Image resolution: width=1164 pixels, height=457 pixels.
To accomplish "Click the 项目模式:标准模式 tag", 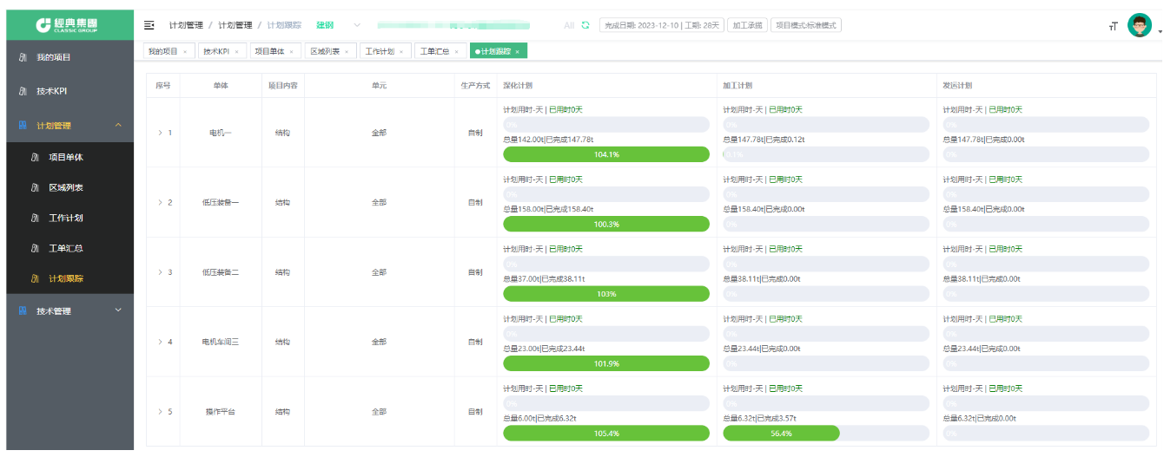I will (805, 25).
